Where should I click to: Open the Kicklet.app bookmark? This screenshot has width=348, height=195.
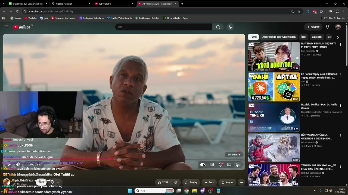pos(147,18)
